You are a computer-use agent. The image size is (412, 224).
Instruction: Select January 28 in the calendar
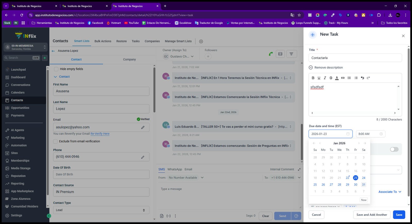[339, 185]
